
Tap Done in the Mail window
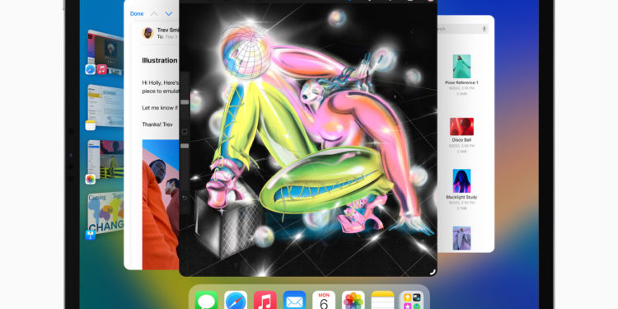[137, 14]
